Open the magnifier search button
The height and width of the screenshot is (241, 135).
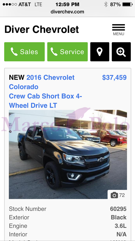[121, 52]
